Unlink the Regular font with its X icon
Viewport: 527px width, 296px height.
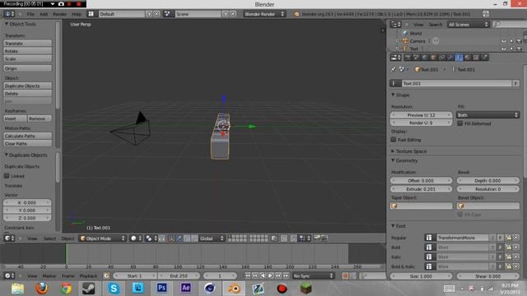pos(516,238)
